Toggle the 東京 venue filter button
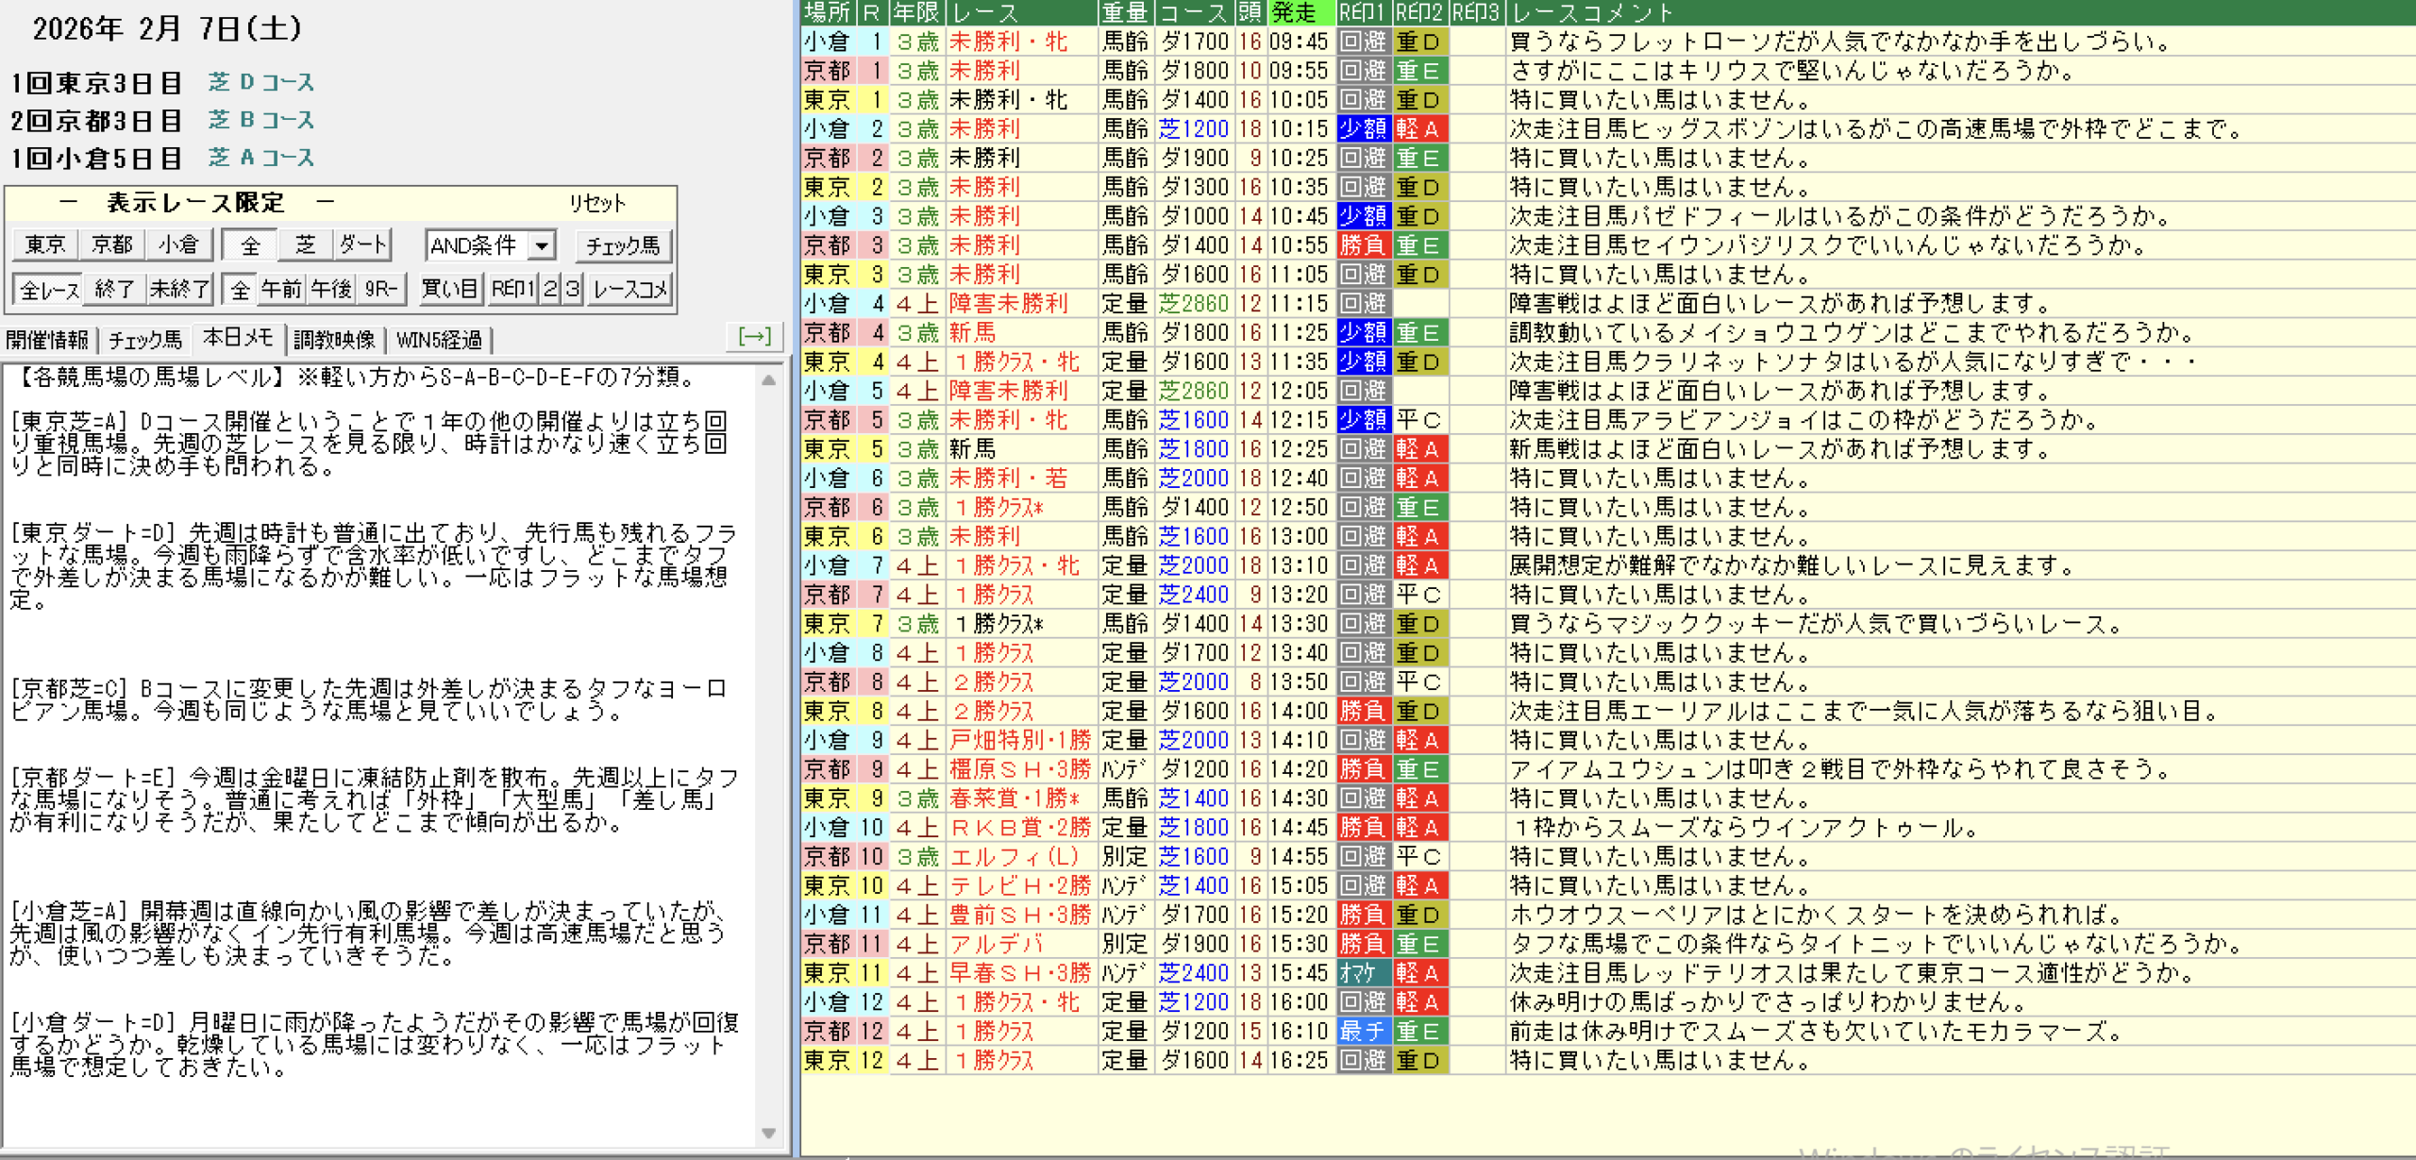 point(44,245)
